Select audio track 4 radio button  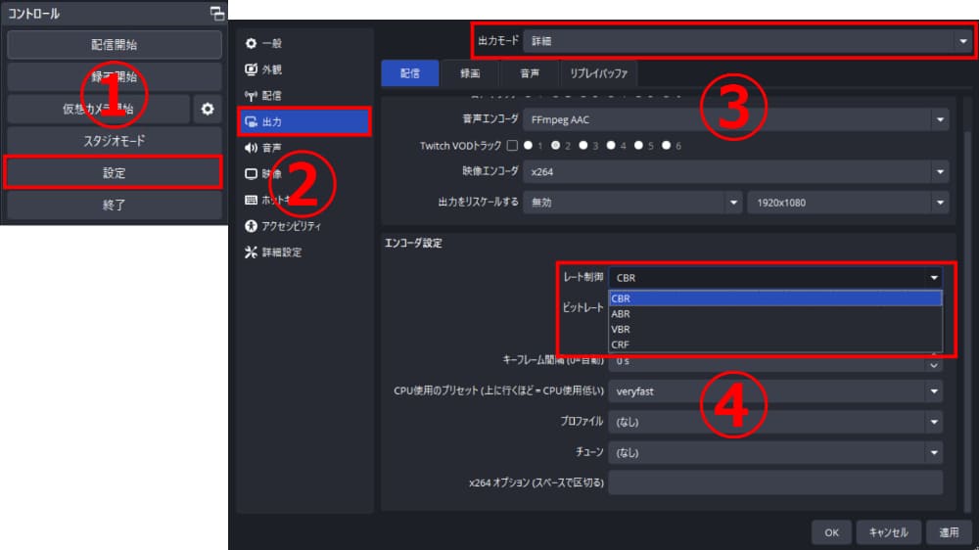point(611,146)
